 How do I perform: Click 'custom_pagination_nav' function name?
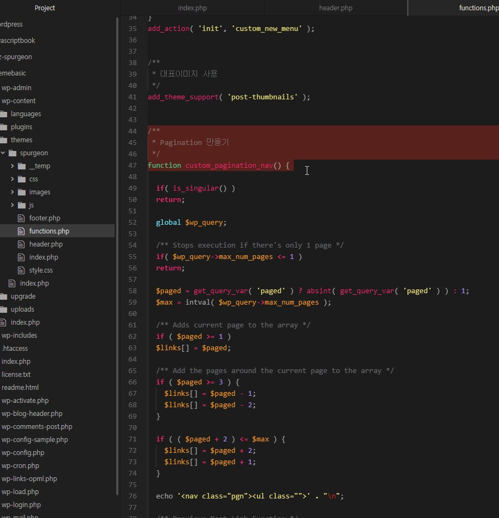pyautogui.click(x=229, y=166)
